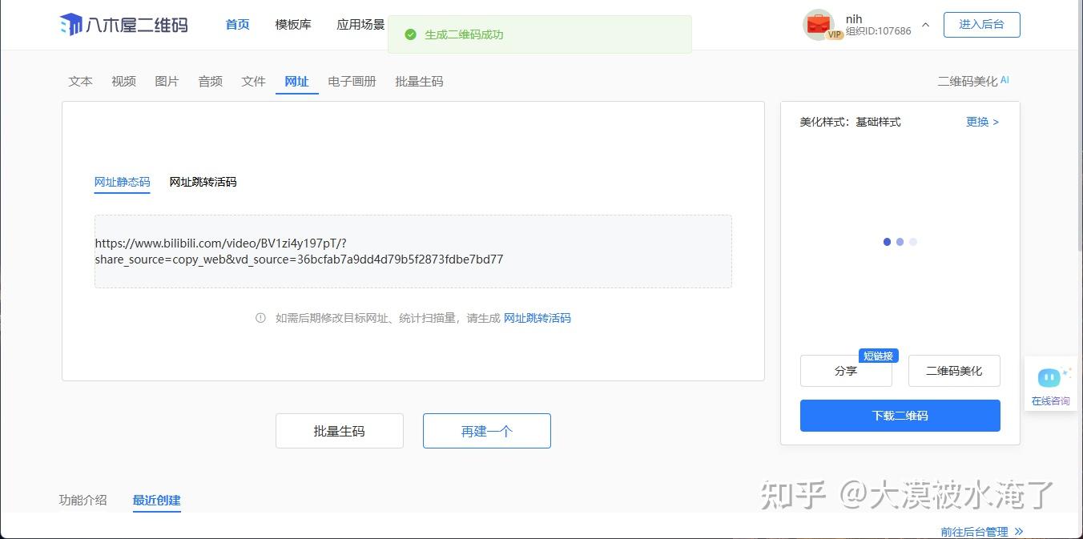Expand the account menu chevron
Image resolution: width=1083 pixels, height=539 pixels.
pyautogui.click(x=926, y=25)
